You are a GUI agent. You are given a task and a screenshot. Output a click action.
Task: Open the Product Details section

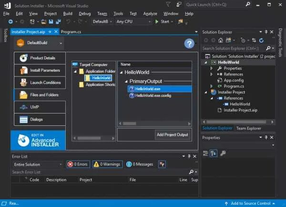[40, 58]
